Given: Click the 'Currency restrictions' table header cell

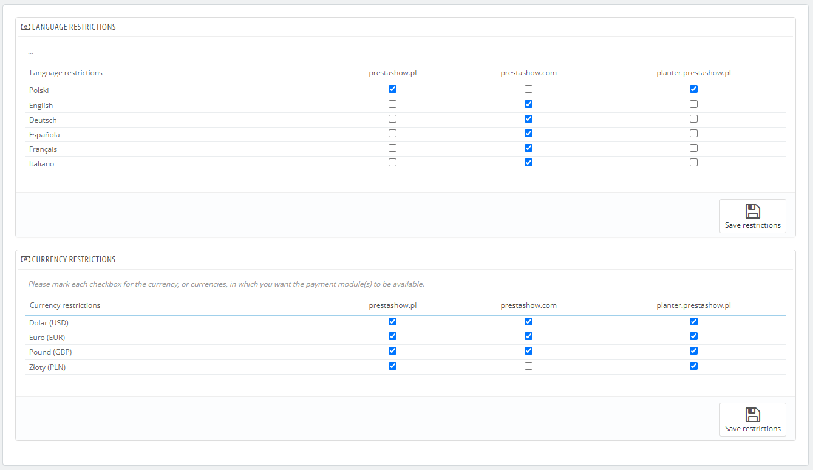Looking at the screenshot, I should pyautogui.click(x=65, y=305).
